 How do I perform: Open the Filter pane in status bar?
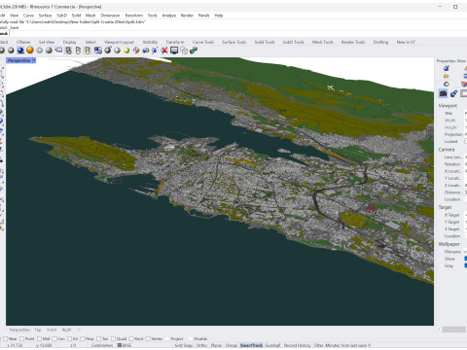[319, 345]
